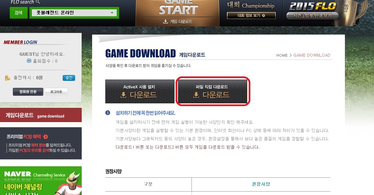Open the 시즌3 일정 안내 보기 banner
This screenshot has width=374, height=195.
tap(312, 16)
